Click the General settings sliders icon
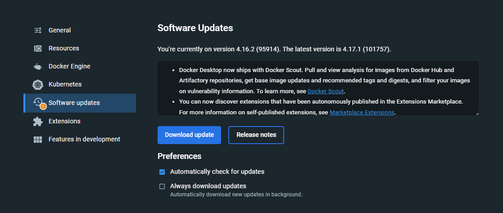Viewport: 503px width, 213px height. tap(38, 30)
